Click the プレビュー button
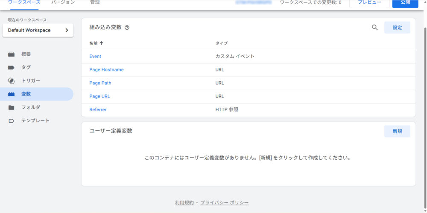Viewport: 427px width, 213px height. click(369, 3)
